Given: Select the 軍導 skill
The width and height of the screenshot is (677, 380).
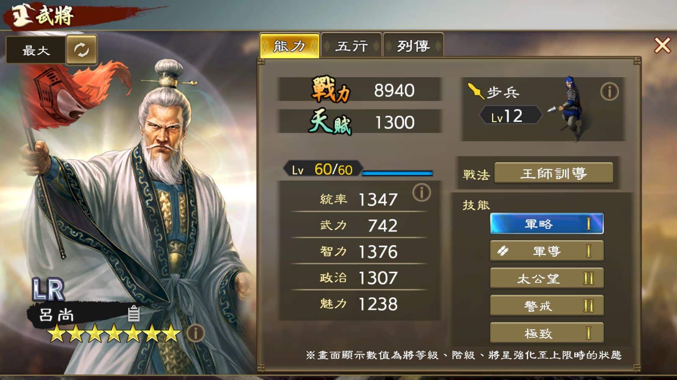Looking at the screenshot, I should [547, 251].
